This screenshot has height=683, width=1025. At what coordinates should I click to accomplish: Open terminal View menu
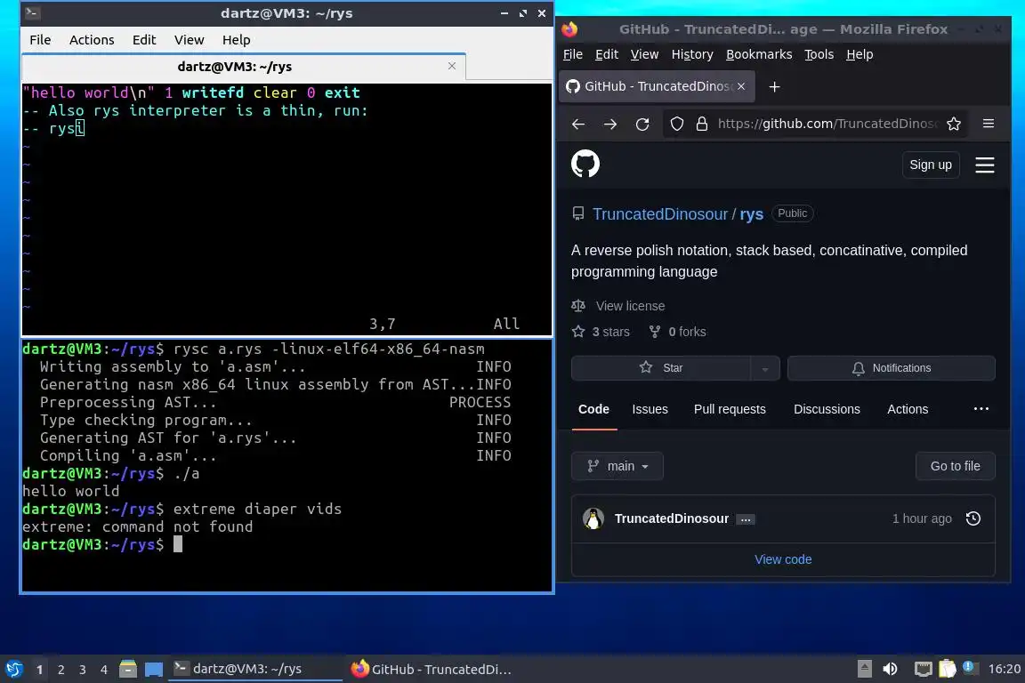click(189, 40)
